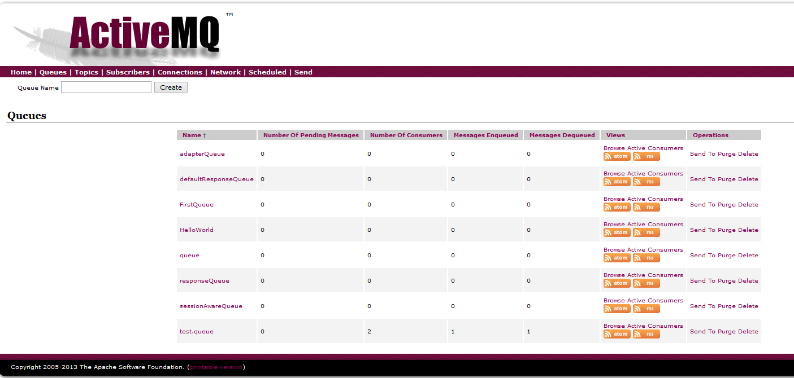Screen dimensions: 794x378
Task: Click Send To for adapterQueue
Action: (x=702, y=154)
